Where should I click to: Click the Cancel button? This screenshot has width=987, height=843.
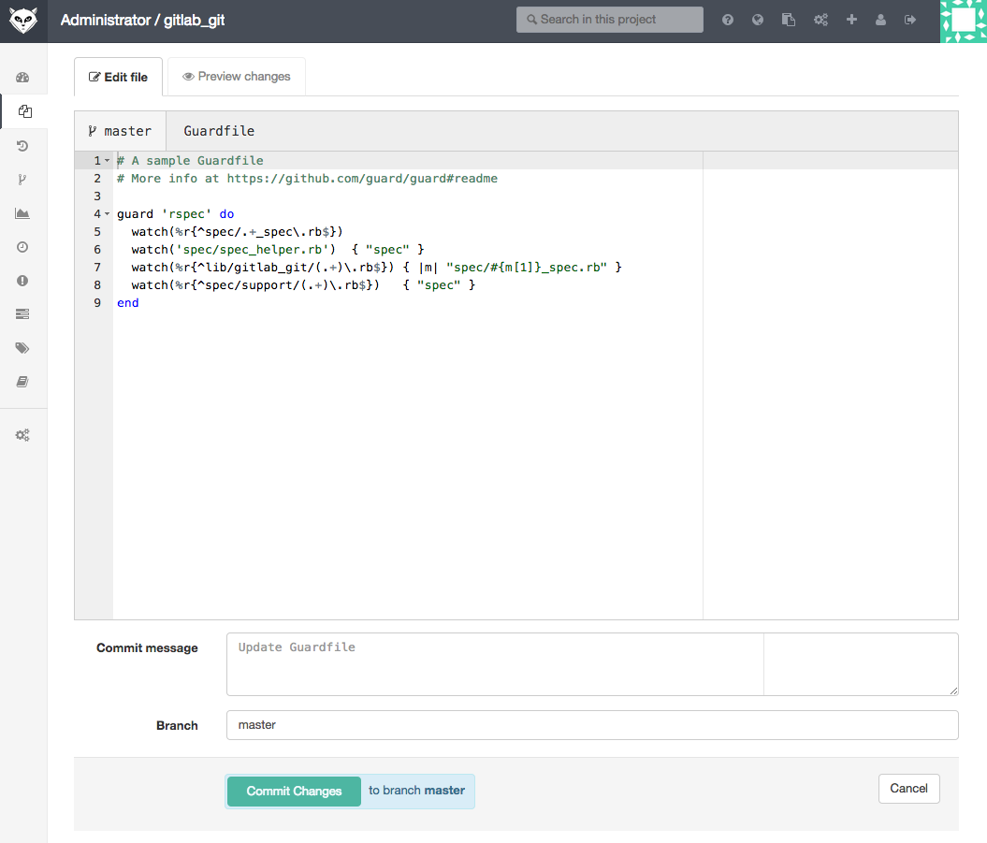pyautogui.click(x=909, y=789)
